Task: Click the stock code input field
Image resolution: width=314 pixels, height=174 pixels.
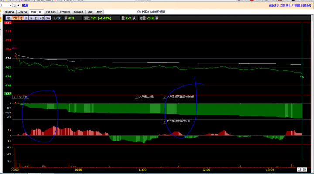Action: coord(4,5)
